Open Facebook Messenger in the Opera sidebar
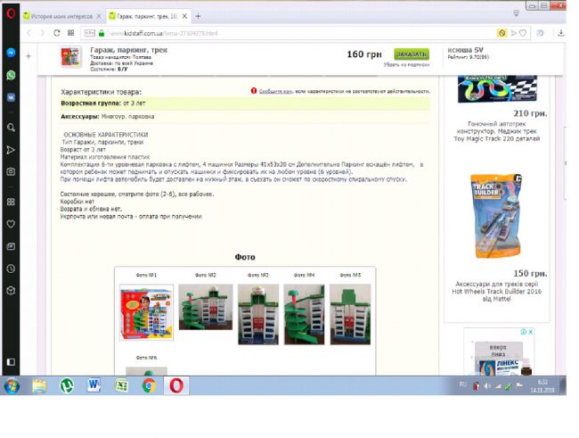Screen dimensions: 579x438 click(11, 54)
